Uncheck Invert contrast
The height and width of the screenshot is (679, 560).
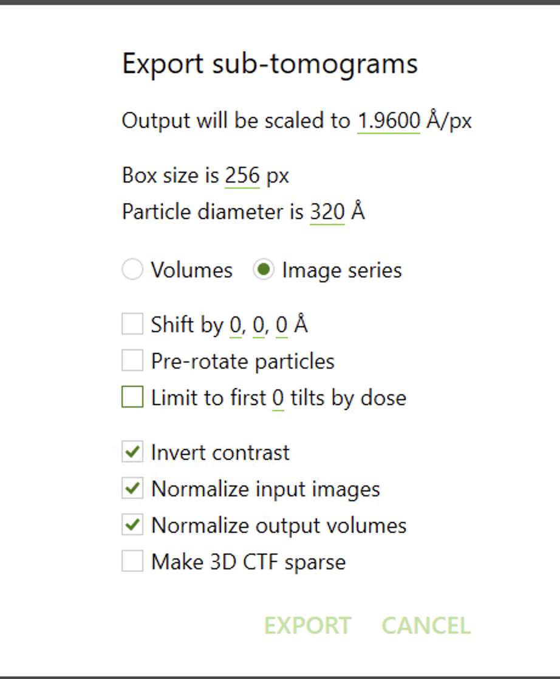tap(132, 453)
